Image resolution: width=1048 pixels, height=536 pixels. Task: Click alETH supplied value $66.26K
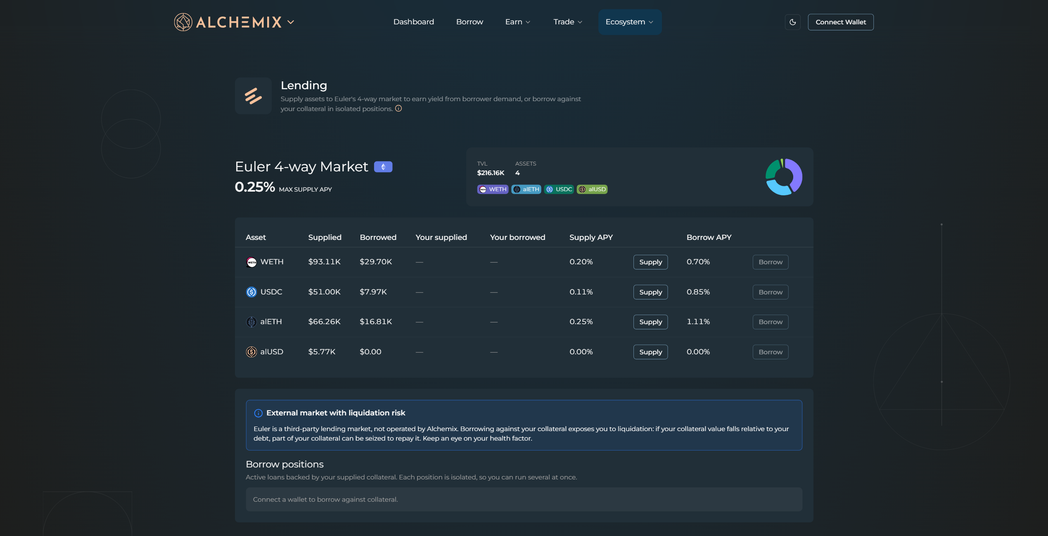[324, 322]
